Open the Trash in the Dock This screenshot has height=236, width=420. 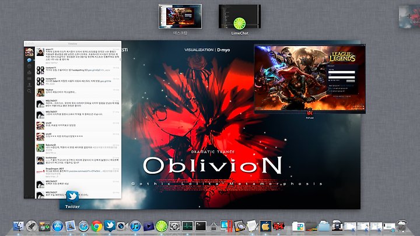click(x=402, y=226)
